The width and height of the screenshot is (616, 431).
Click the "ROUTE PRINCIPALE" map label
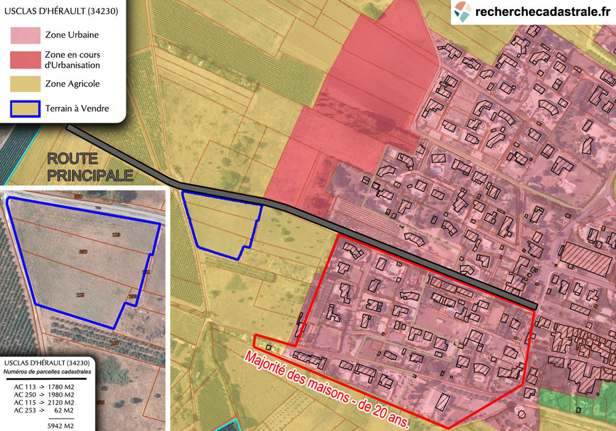coord(90,167)
